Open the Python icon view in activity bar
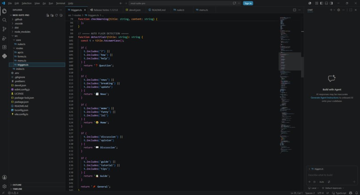This screenshot has height=195, width=360. [x=4, y=56]
